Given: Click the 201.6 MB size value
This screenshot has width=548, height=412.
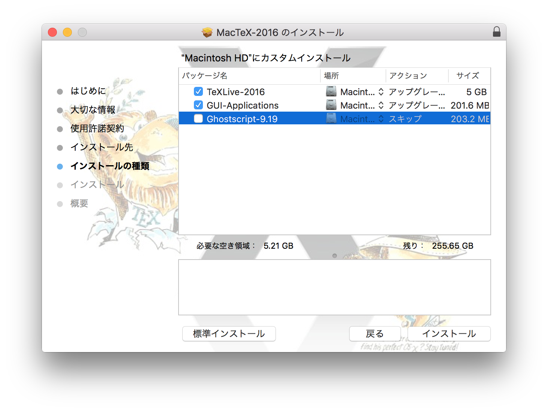Looking at the screenshot, I should (470, 105).
